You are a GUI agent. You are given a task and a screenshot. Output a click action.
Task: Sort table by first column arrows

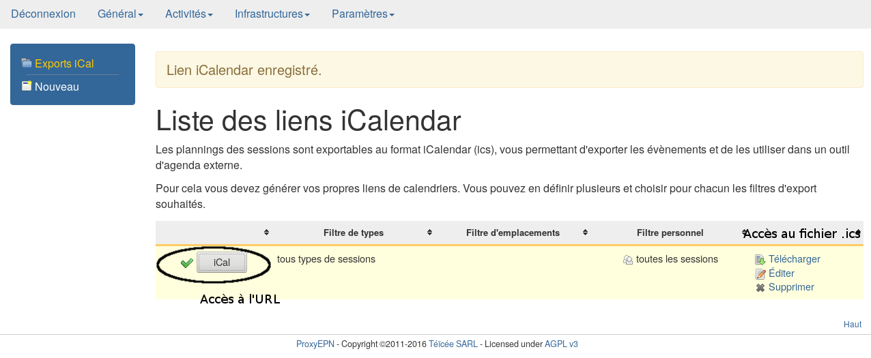(266, 233)
